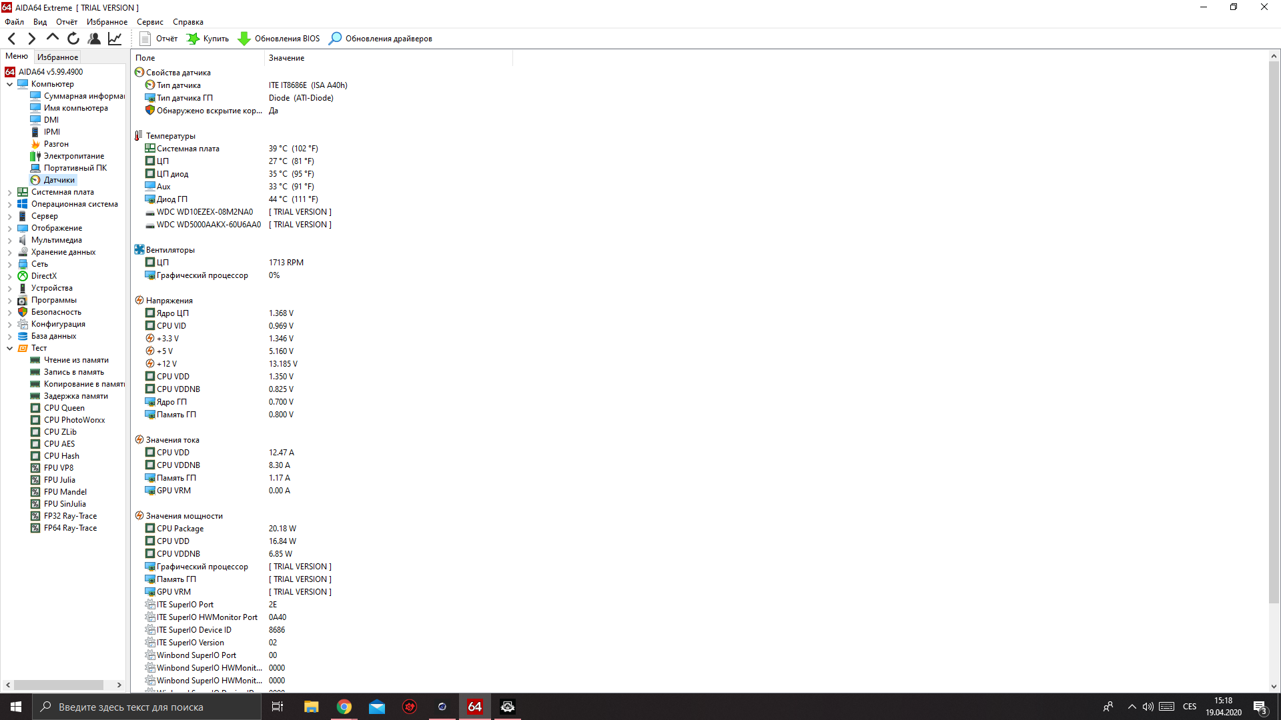This screenshot has height=720, width=1281.
Task: Click the Значение column header
Action: 286,58
